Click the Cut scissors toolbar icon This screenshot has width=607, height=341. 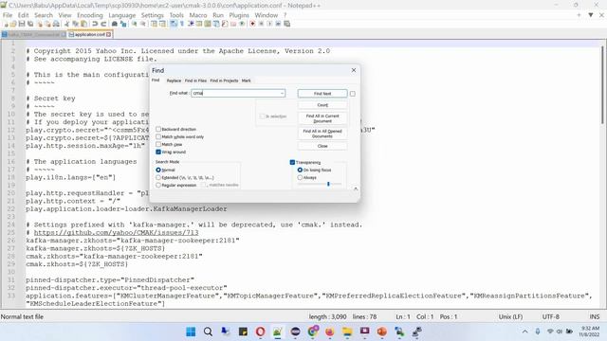click(66, 24)
